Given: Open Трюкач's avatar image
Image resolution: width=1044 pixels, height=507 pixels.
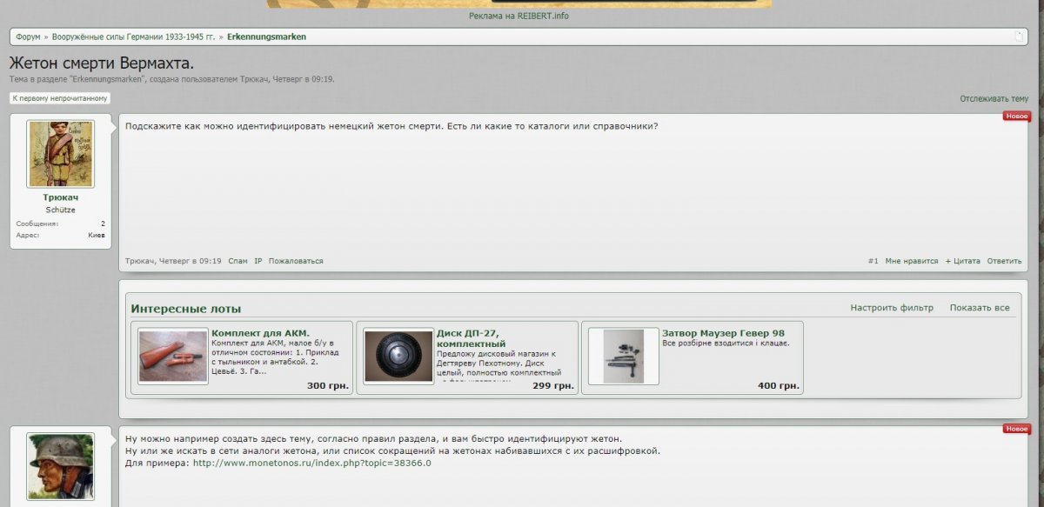Looking at the screenshot, I should 60,154.
